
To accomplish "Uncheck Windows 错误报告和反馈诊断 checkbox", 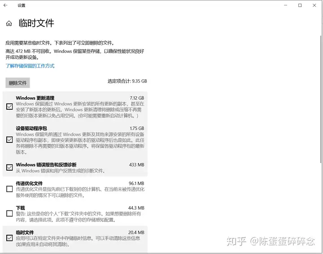I will pos(9,168).
